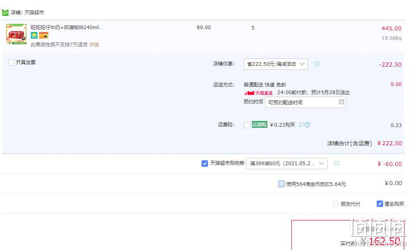Image resolution: width=410 pixels, height=250 pixels.
Task: Click the unit price 89.00
Action: tap(204, 28)
